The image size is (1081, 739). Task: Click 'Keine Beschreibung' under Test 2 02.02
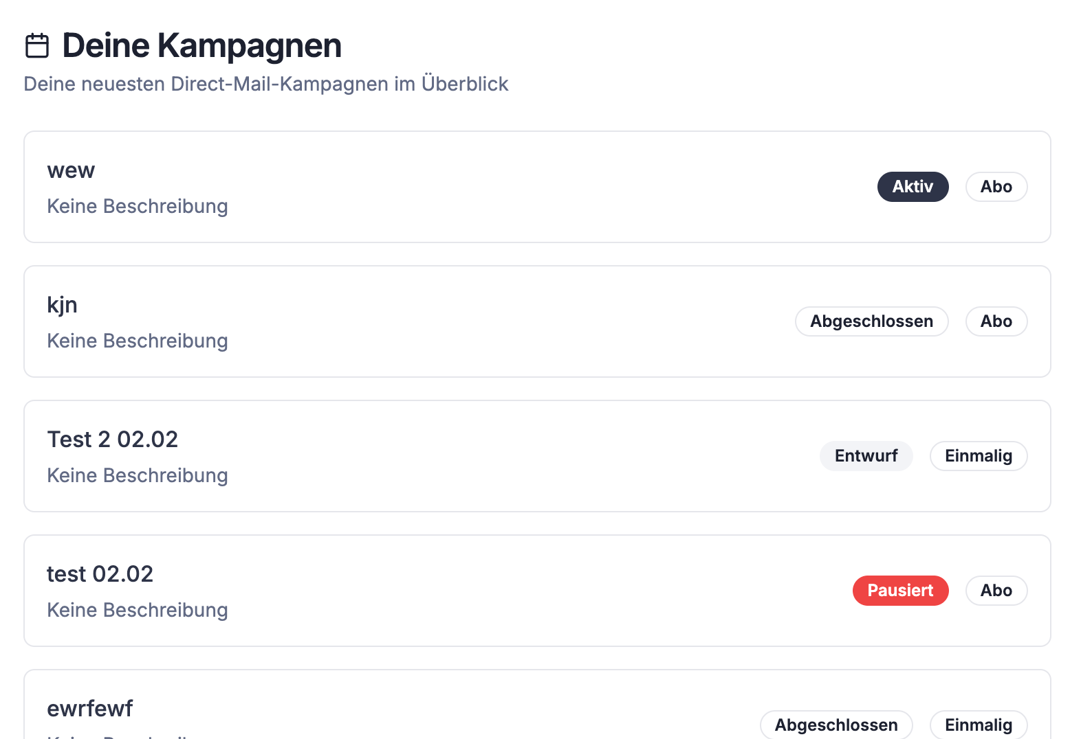click(x=138, y=475)
